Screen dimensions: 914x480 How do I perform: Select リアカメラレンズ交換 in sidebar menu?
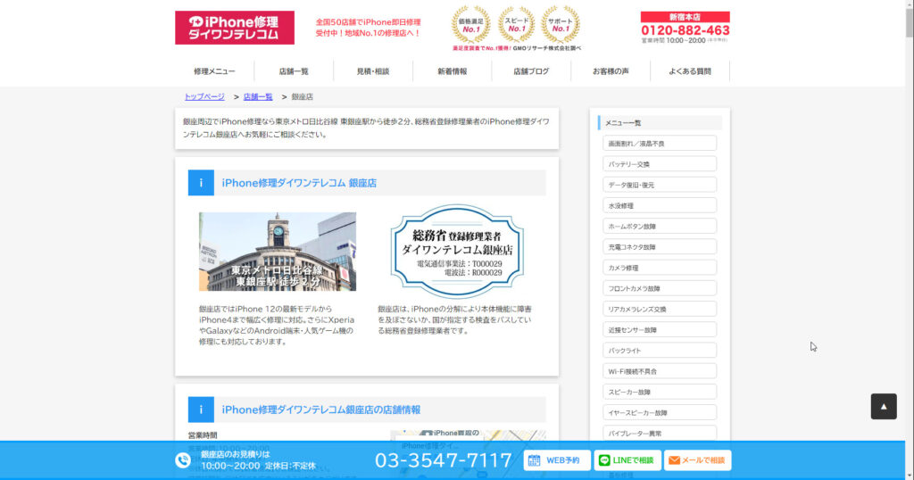click(660, 309)
